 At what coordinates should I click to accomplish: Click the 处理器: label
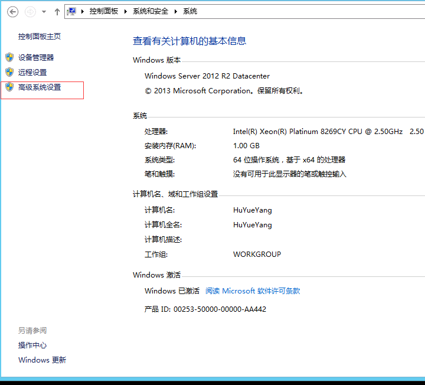coord(156,132)
